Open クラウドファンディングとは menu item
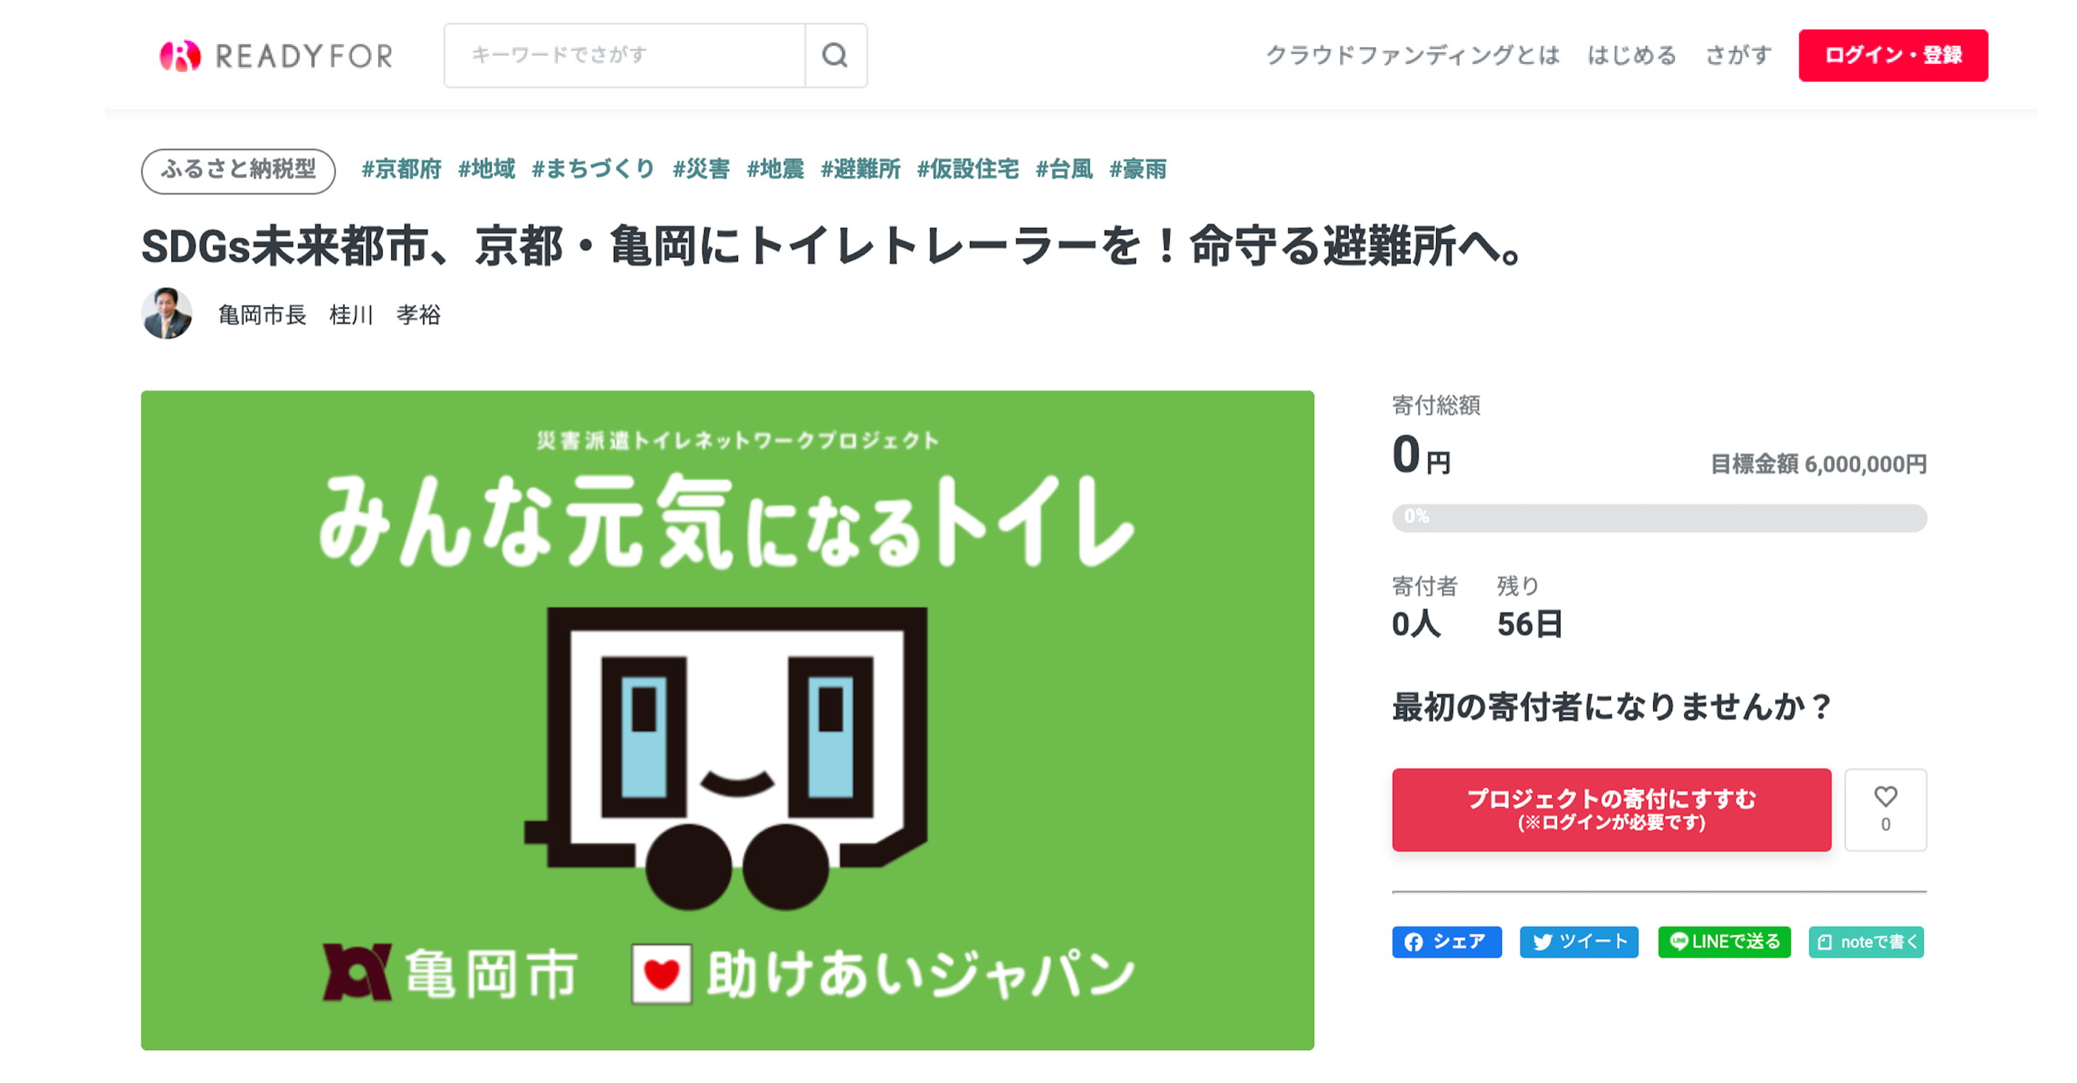The image size is (2077, 1083). point(1413,55)
